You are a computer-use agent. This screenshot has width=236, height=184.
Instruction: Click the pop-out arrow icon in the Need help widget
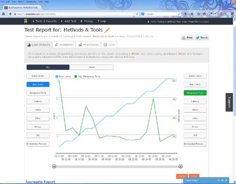click(226, 180)
